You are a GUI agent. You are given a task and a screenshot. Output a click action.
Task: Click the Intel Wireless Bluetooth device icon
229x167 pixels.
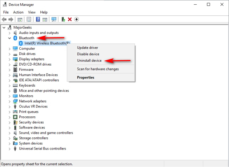coord(21,43)
